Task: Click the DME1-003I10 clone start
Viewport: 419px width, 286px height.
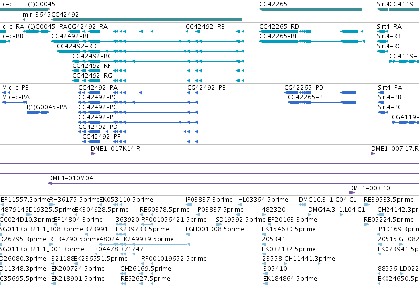Action: [x=352, y=193]
